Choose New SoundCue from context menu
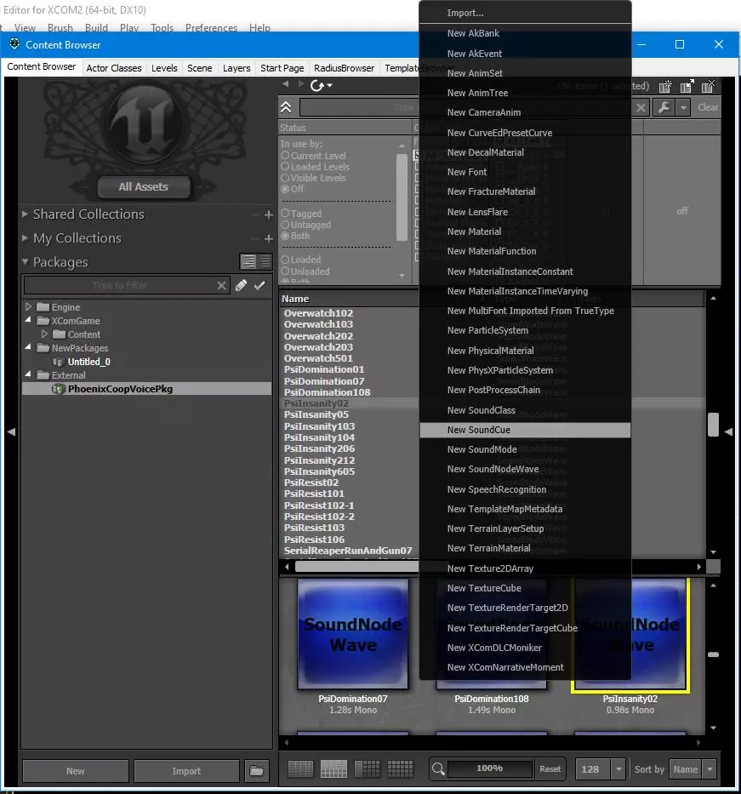 [525, 430]
